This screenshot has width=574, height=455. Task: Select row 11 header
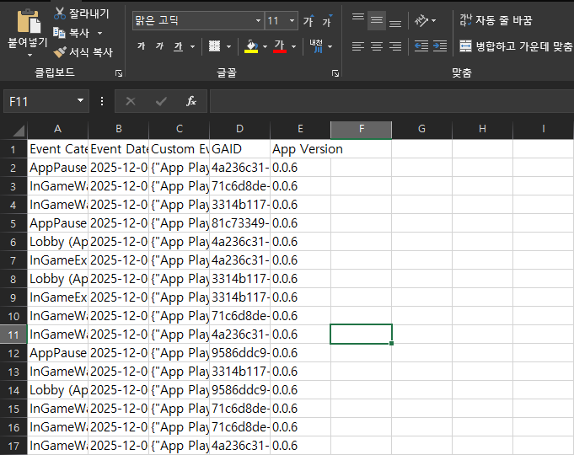click(13, 335)
